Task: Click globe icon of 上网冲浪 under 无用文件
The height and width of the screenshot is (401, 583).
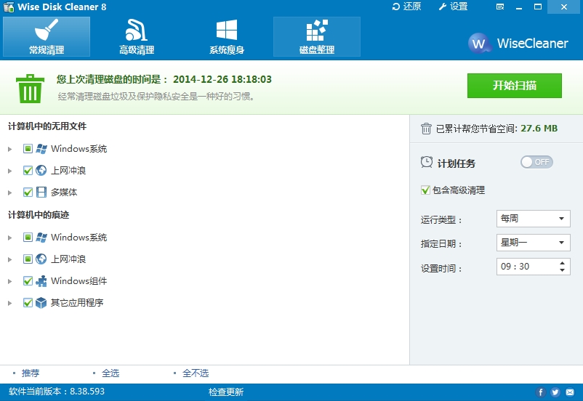Action: (41, 170)
